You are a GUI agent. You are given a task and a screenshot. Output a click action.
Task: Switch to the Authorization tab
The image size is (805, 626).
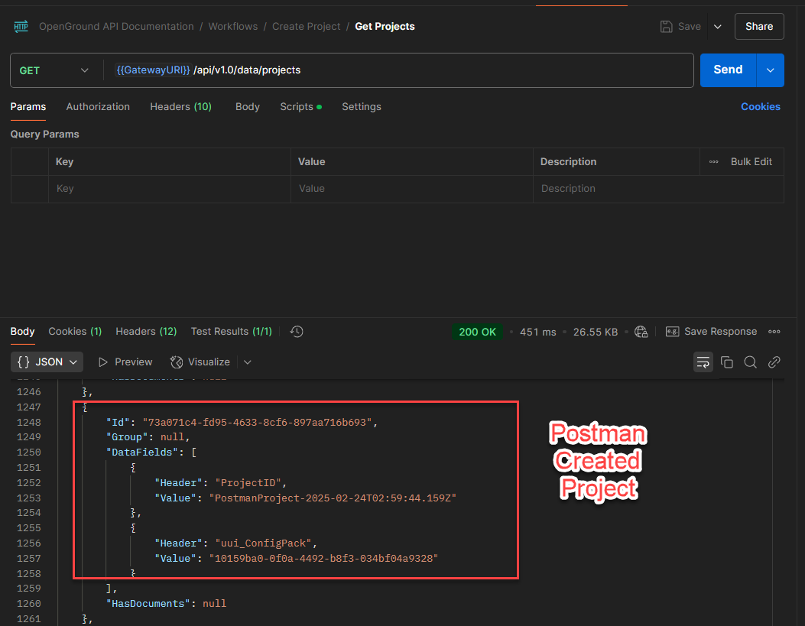point(98,107)
